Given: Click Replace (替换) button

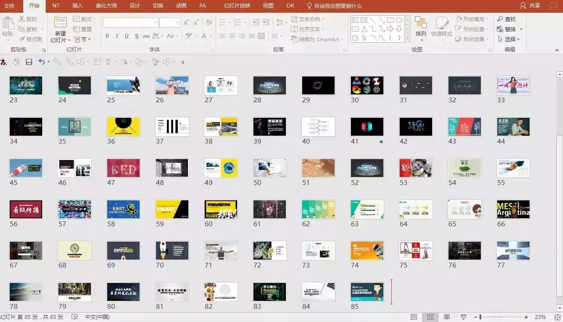Looking at the screenshot, I should click(x=509, y=29).
